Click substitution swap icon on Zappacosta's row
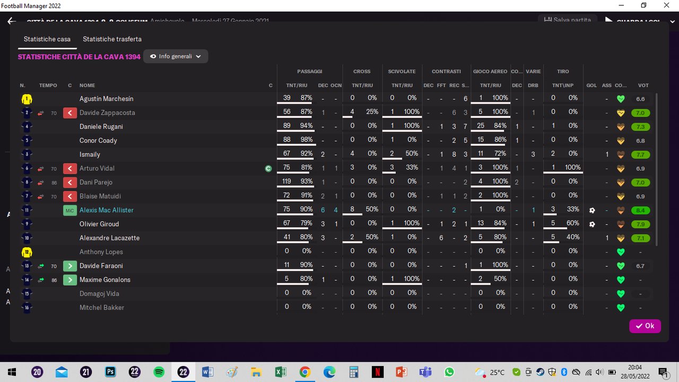This screenshot has width=679, height=382. 41,113
